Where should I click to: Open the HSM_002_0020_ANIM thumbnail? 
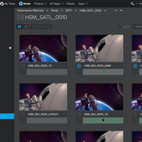coord(99,48)
